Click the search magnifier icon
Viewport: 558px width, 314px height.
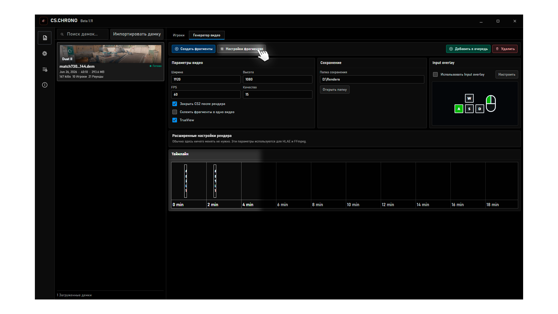(62, 34)
